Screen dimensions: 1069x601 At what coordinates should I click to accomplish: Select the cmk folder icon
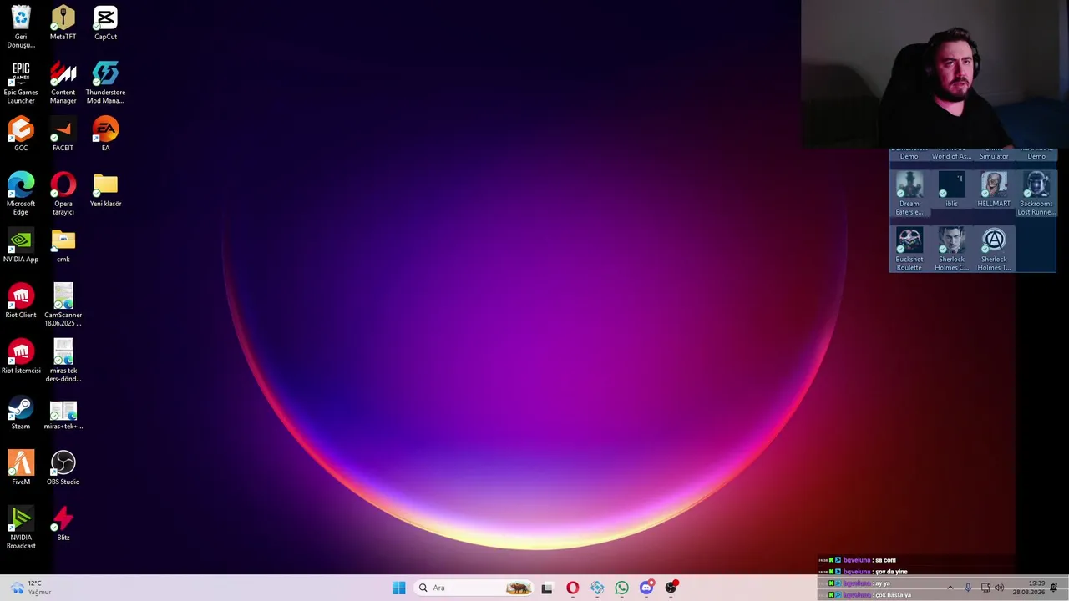(63, 245)
